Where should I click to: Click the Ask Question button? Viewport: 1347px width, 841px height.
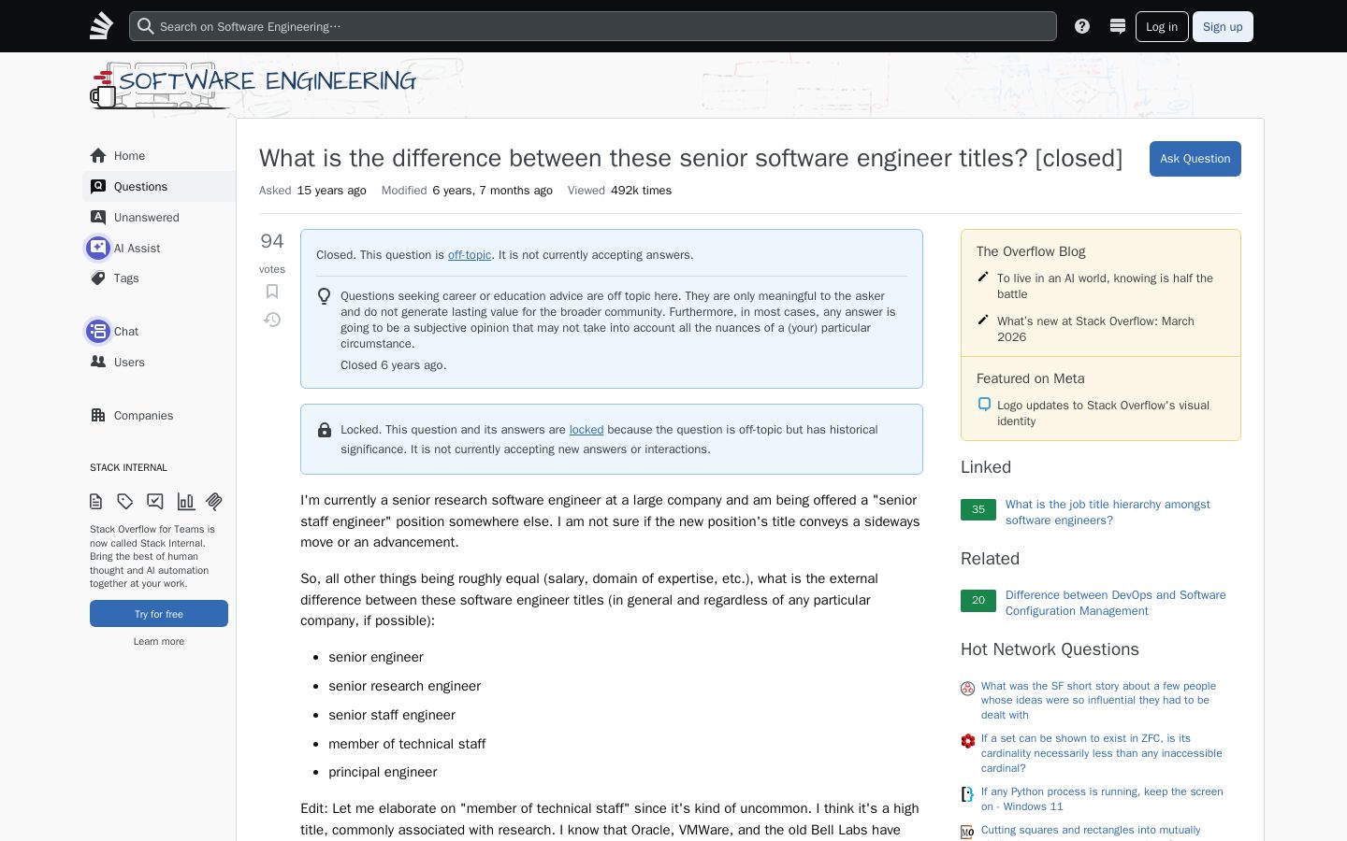[1195, 159]
